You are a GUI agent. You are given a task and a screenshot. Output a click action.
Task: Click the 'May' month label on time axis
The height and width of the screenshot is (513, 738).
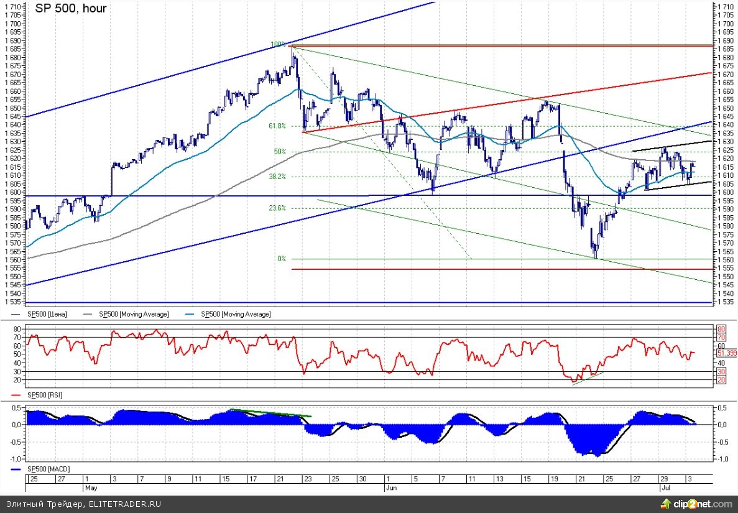click(x=92, y=488)
